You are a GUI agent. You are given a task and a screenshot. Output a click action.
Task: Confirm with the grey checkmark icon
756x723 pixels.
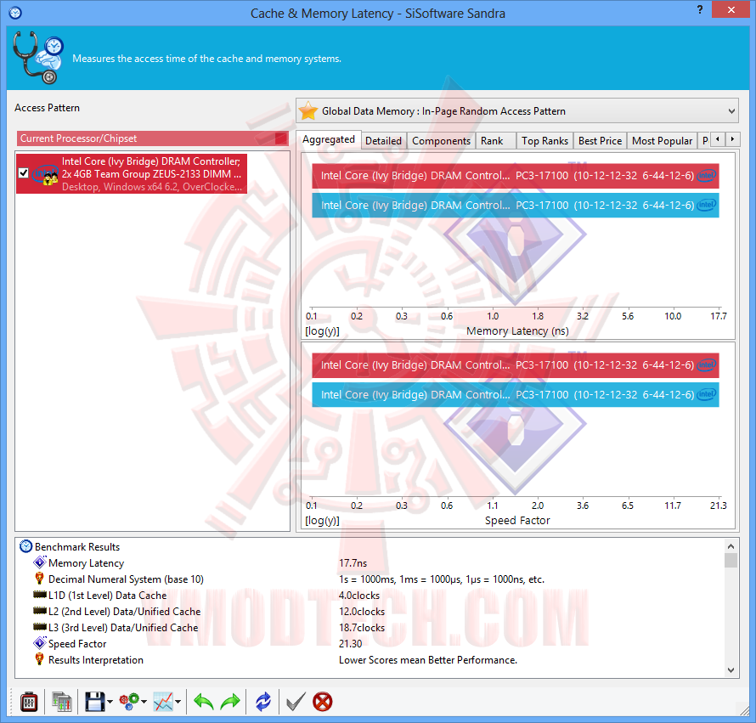[296, 702]
